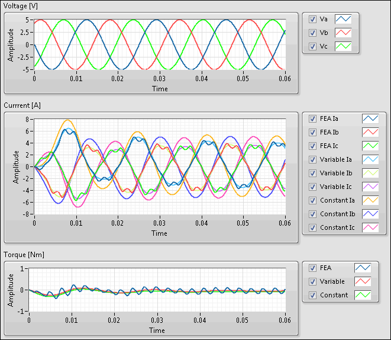Click the Va blue line style icon
Screen dimensions: 391x340
(343, 19)
